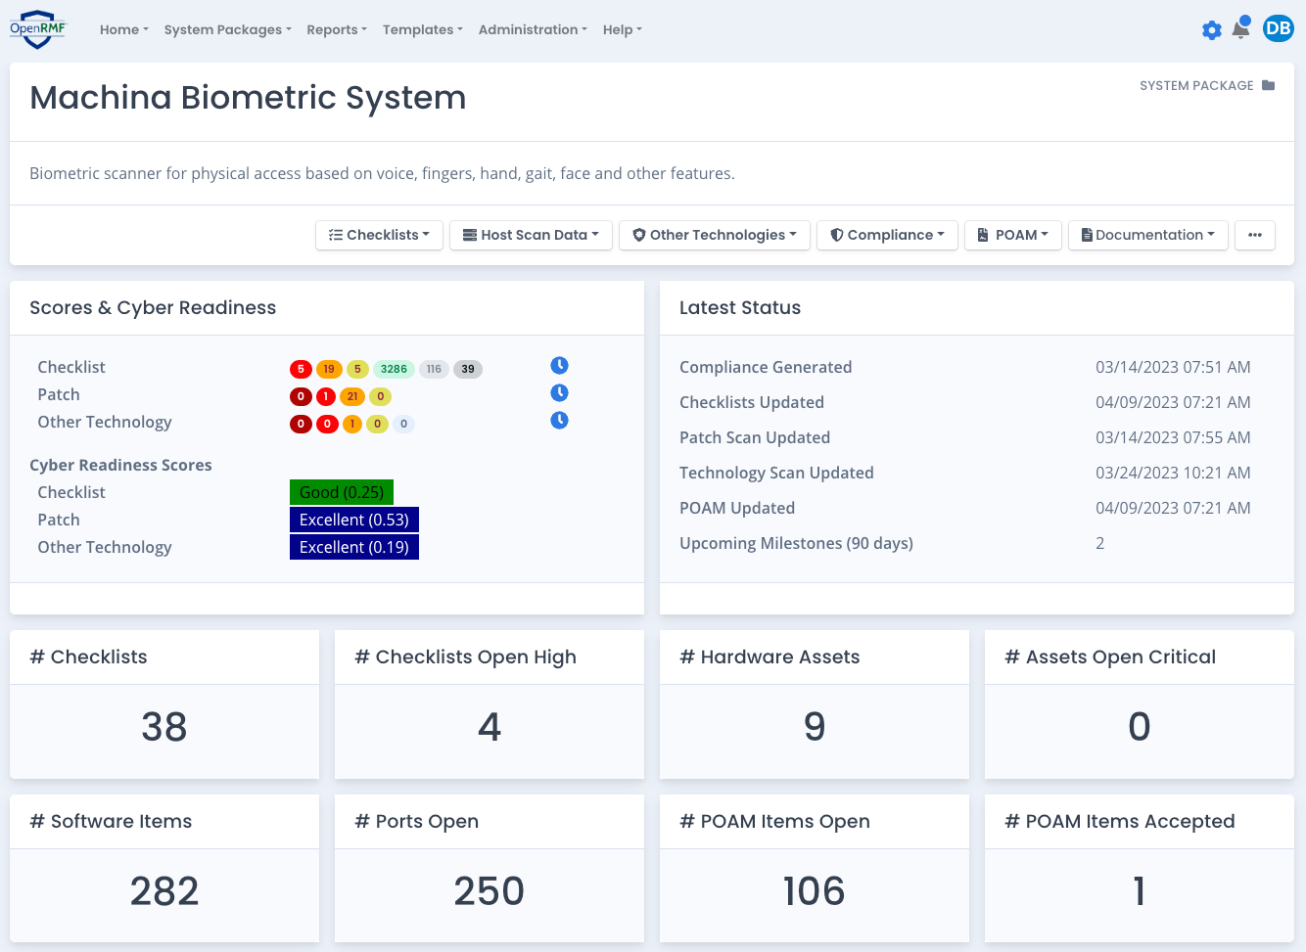Click the 106 POAM Items Open count

pyautogui.click(x=815, y=891)
